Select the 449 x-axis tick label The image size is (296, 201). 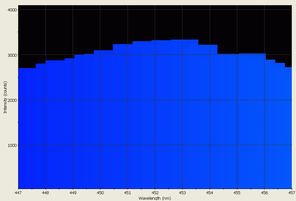point(73,193)
